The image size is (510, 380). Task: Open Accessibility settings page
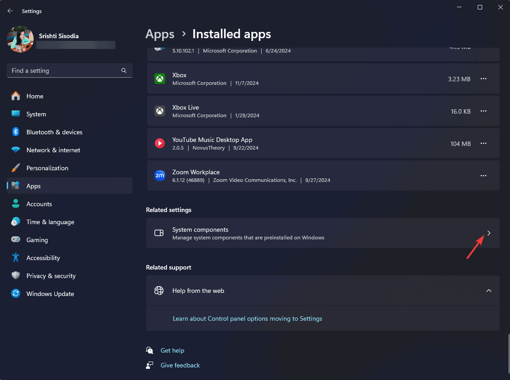43,258
